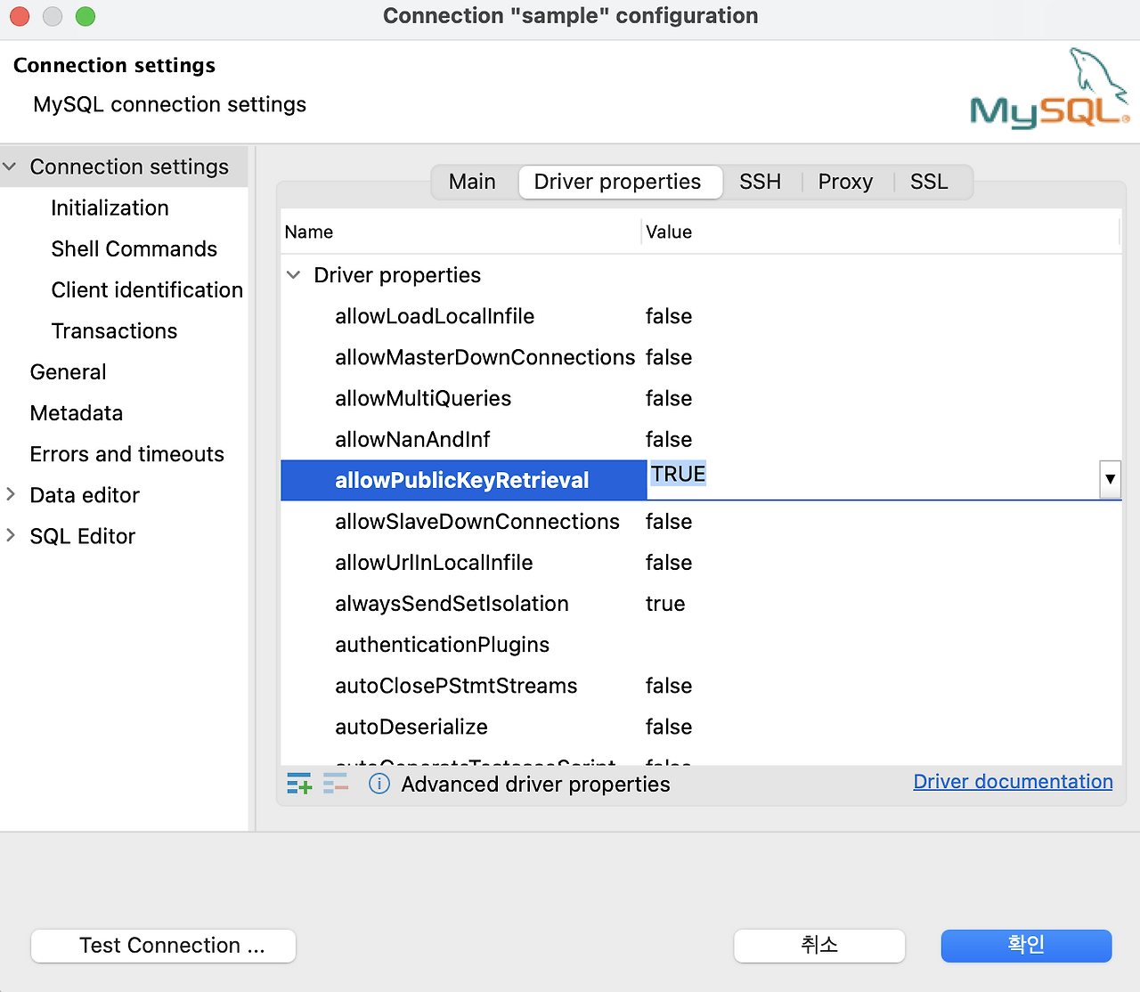
Task: Expand the SQL Editor section
Action: point(11,536)
